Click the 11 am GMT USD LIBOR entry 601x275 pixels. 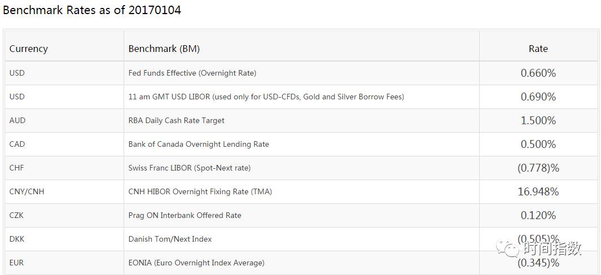266,97
